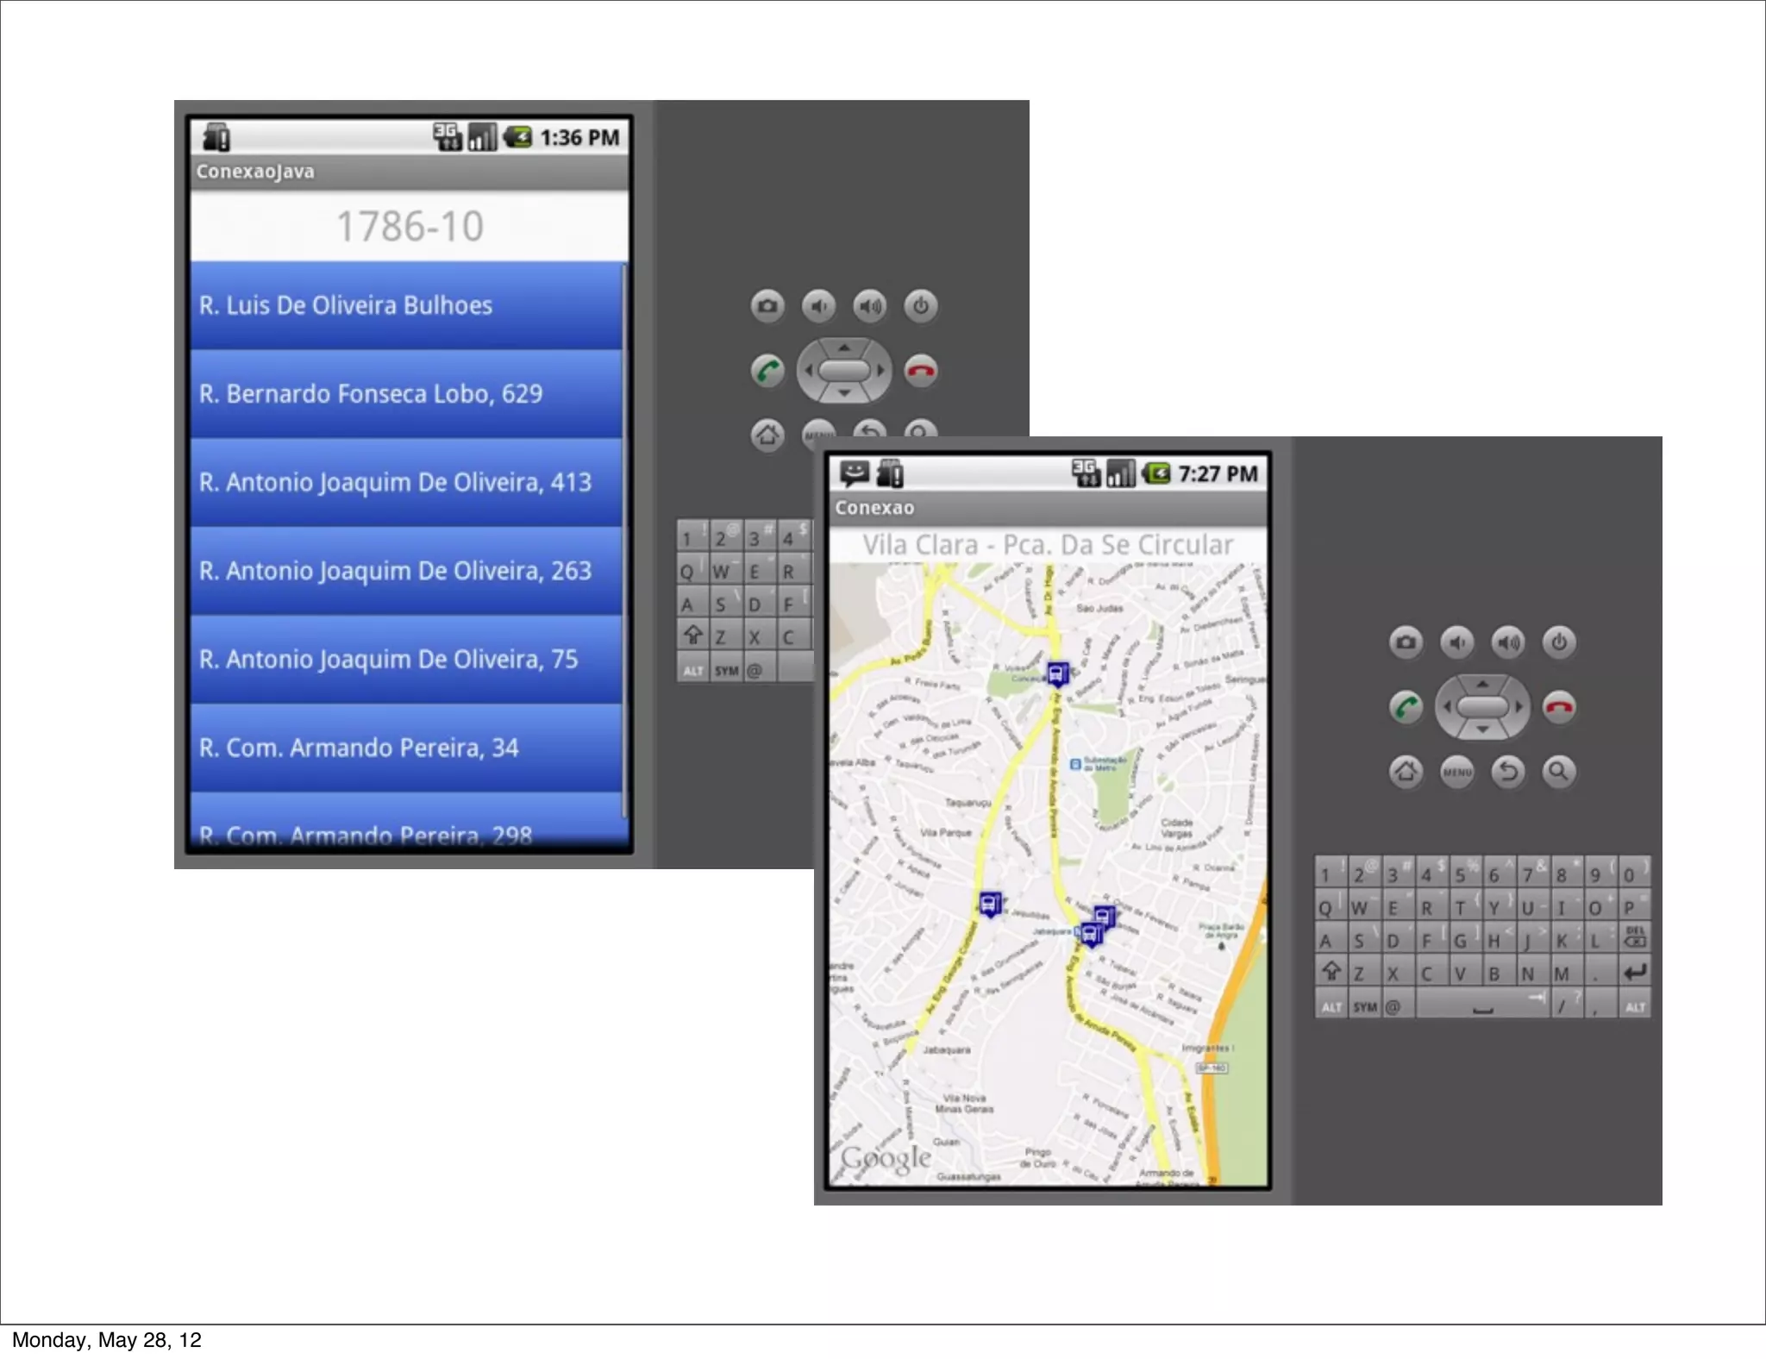Click the volume up button on front emulator
Image resolution: width=1766 pixels, height=1359 pixels.
click(x=1508, y=642)
